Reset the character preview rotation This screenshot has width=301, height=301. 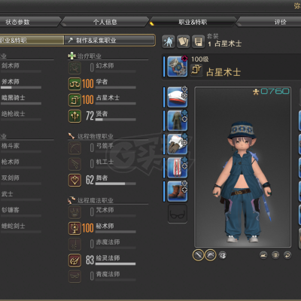(x=287, y=255)
